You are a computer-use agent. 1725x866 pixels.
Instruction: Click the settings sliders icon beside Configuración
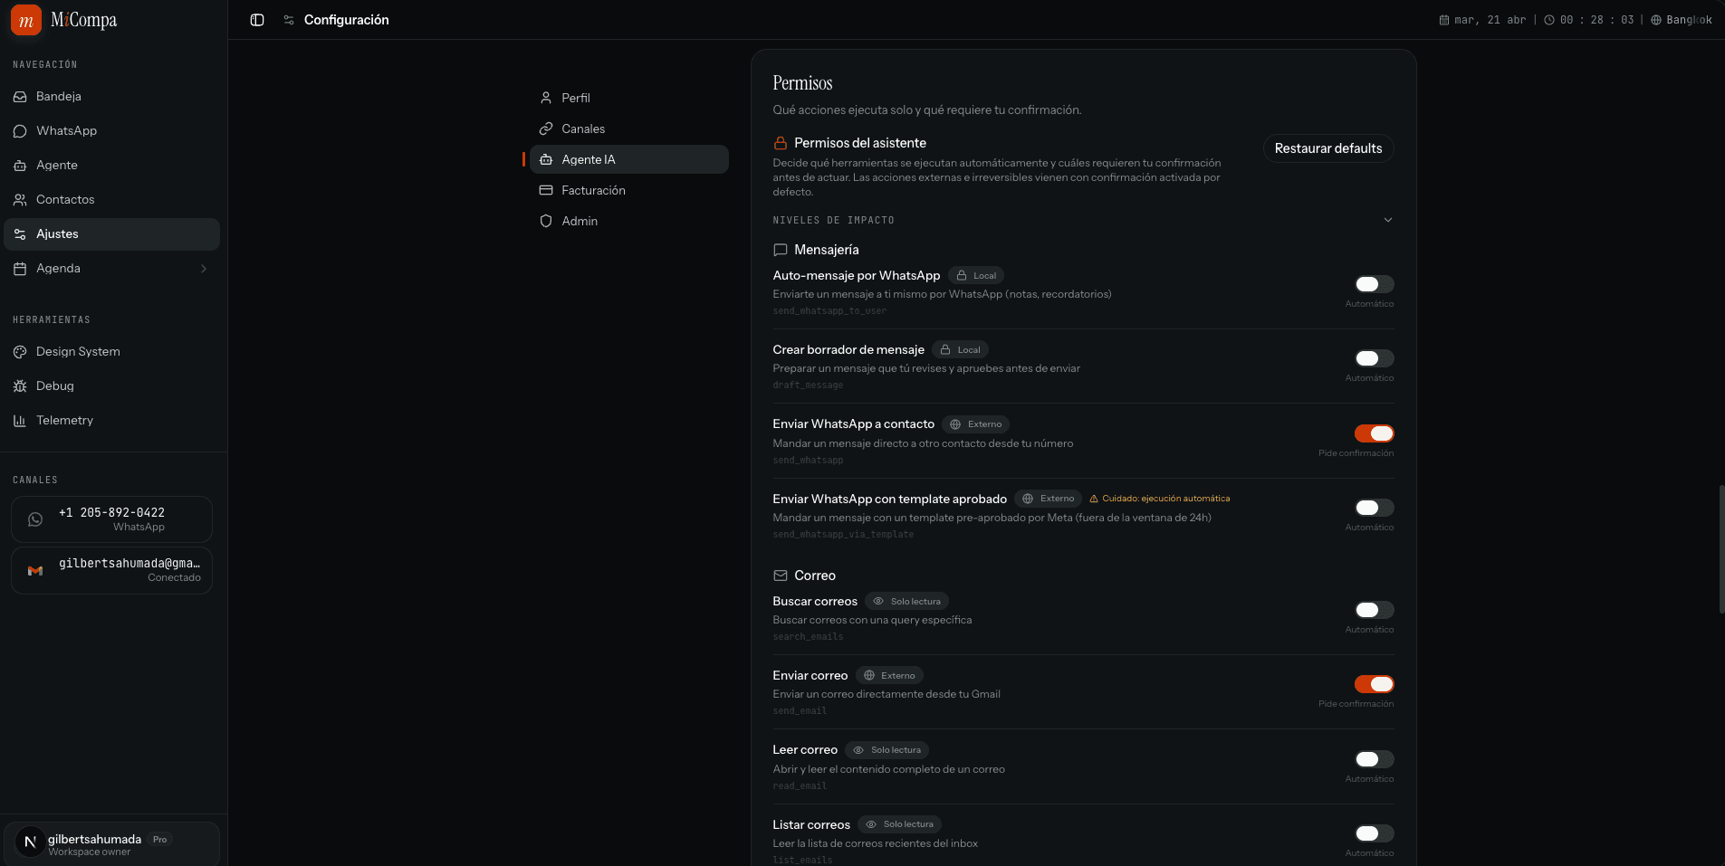(x=289, y=20)
